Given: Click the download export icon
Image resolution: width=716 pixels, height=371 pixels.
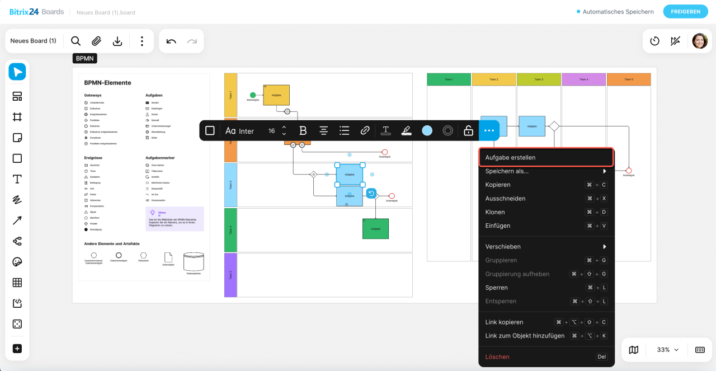Looking at the screenshot, I should click(x=117, y=41).
